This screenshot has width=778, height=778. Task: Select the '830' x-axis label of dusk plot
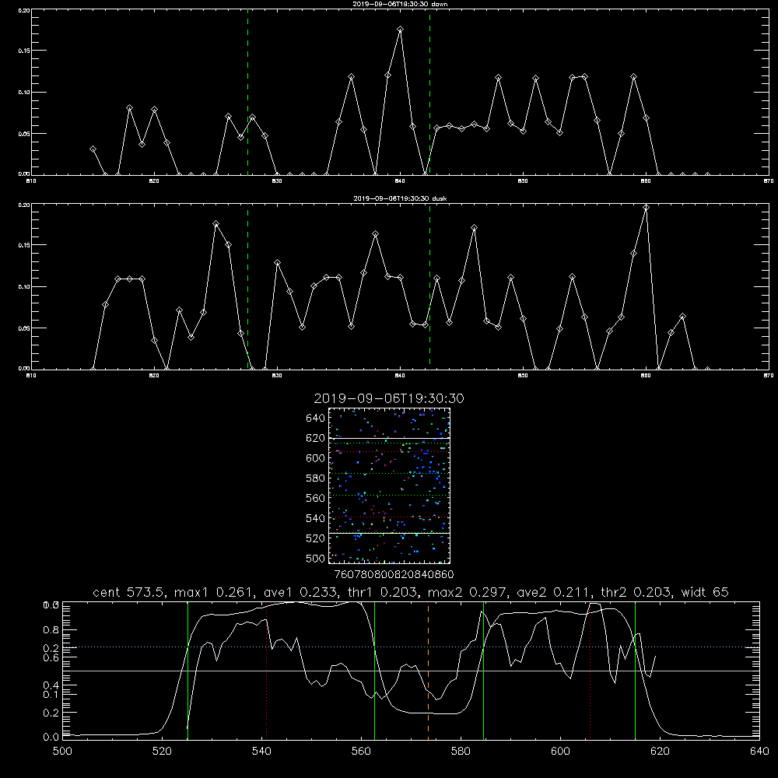(x=277, y=376)
